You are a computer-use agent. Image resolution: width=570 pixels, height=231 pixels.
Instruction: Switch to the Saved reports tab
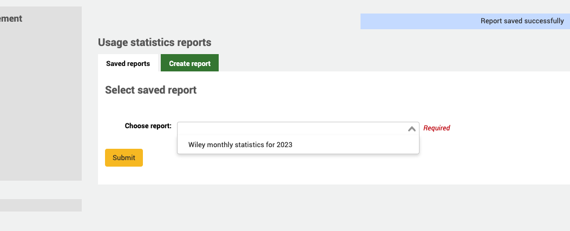point(128,63)
